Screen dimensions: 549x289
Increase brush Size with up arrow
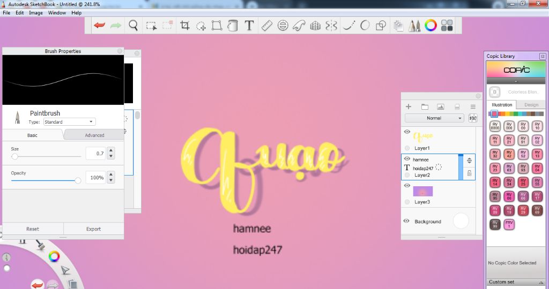pyautogui.click(x=111, y=150)
